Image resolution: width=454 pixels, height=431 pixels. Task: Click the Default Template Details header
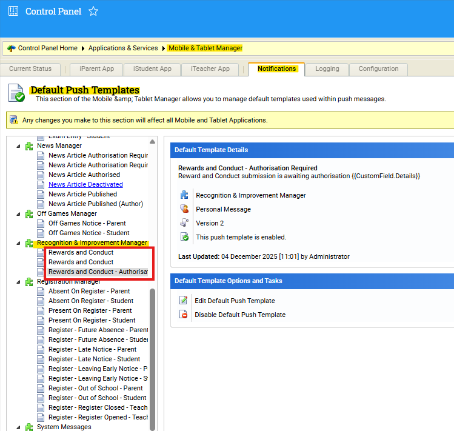coord(312,150)
